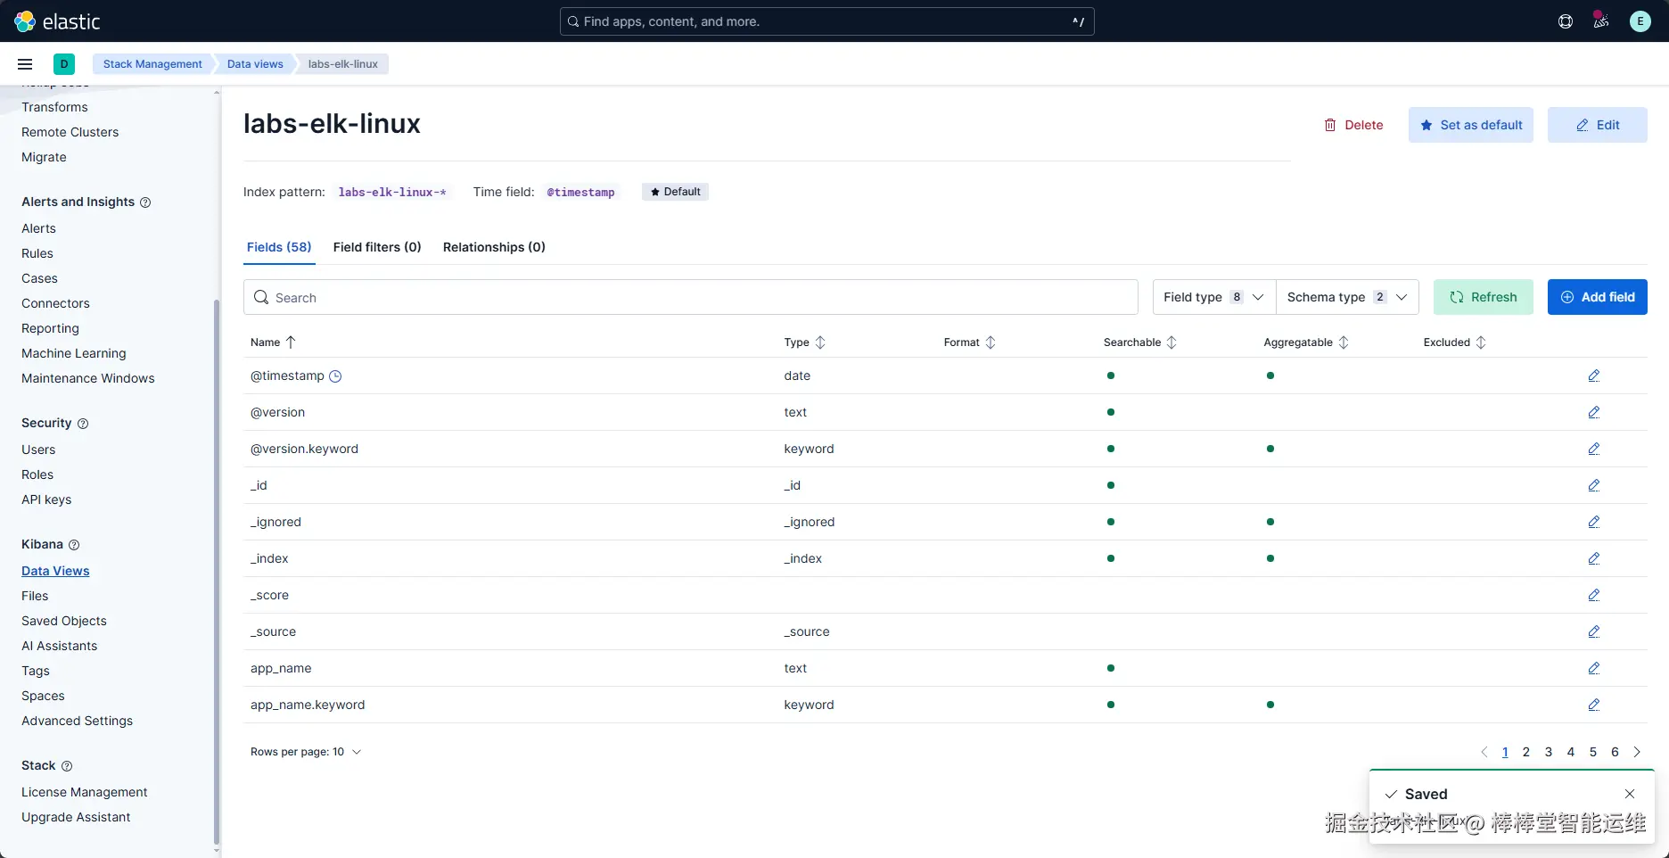1669x858 pixels.
Task: Open the Field type filter dropdown
Action: 1214,297
